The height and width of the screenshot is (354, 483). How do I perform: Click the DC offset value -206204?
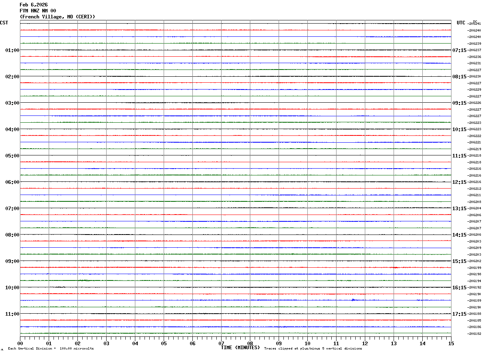(x=474, y=208)
